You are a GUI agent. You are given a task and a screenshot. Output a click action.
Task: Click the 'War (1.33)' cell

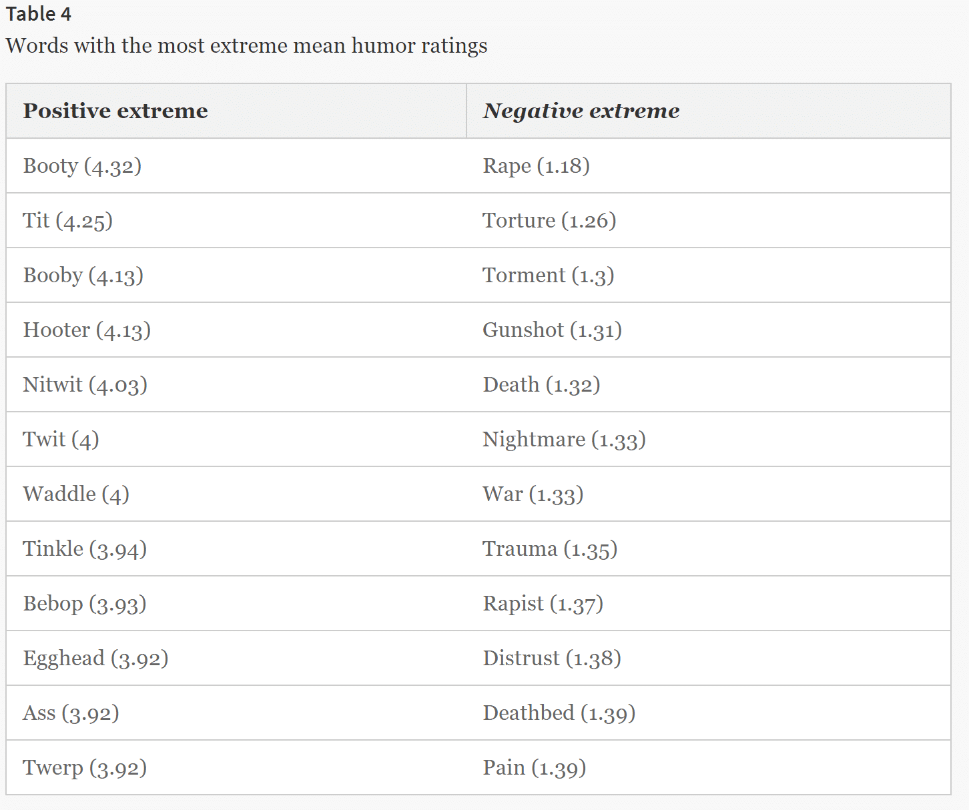(x=533, y=494)
